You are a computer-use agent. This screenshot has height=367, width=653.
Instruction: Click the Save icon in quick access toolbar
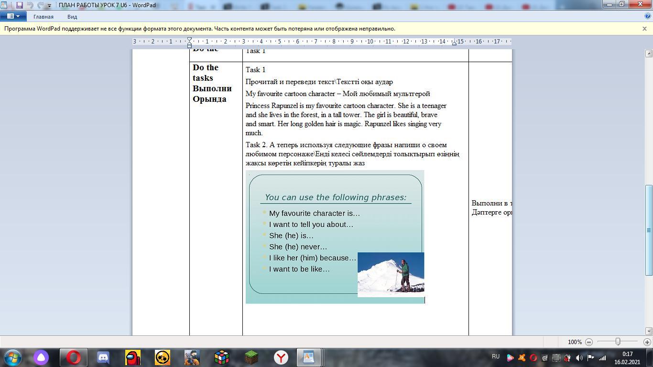(20, 5)
